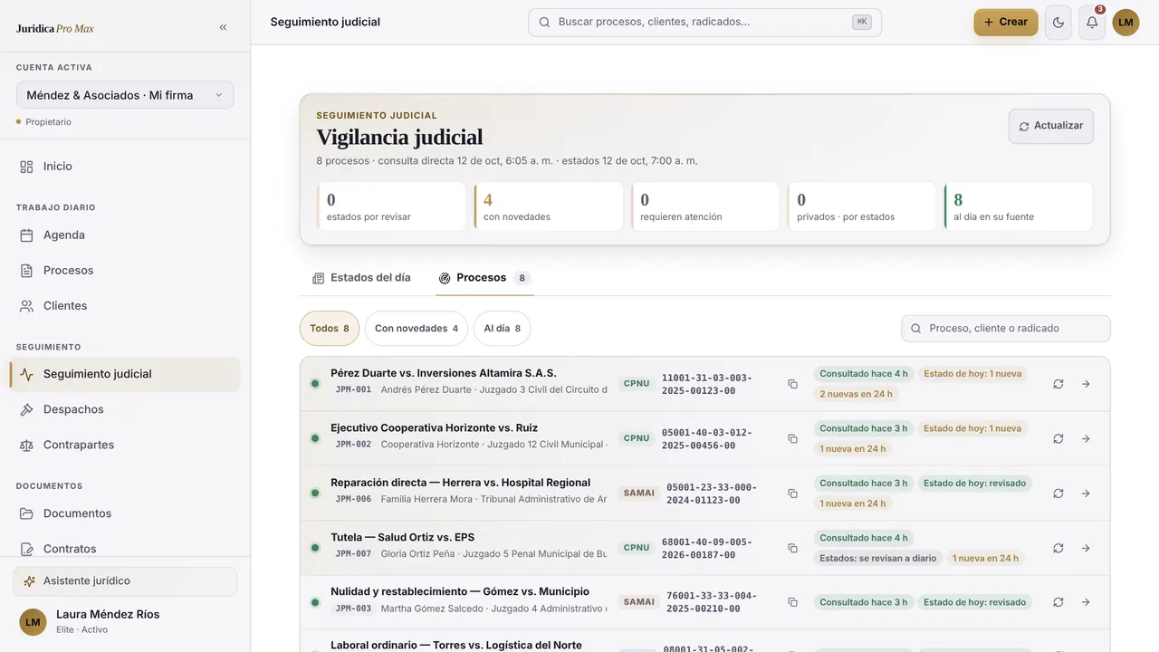This screenshot has width=1159, height=652.
Task: Copy radicado 68001-40-09-005-2026-00187-00
Action: pos(792,548)
